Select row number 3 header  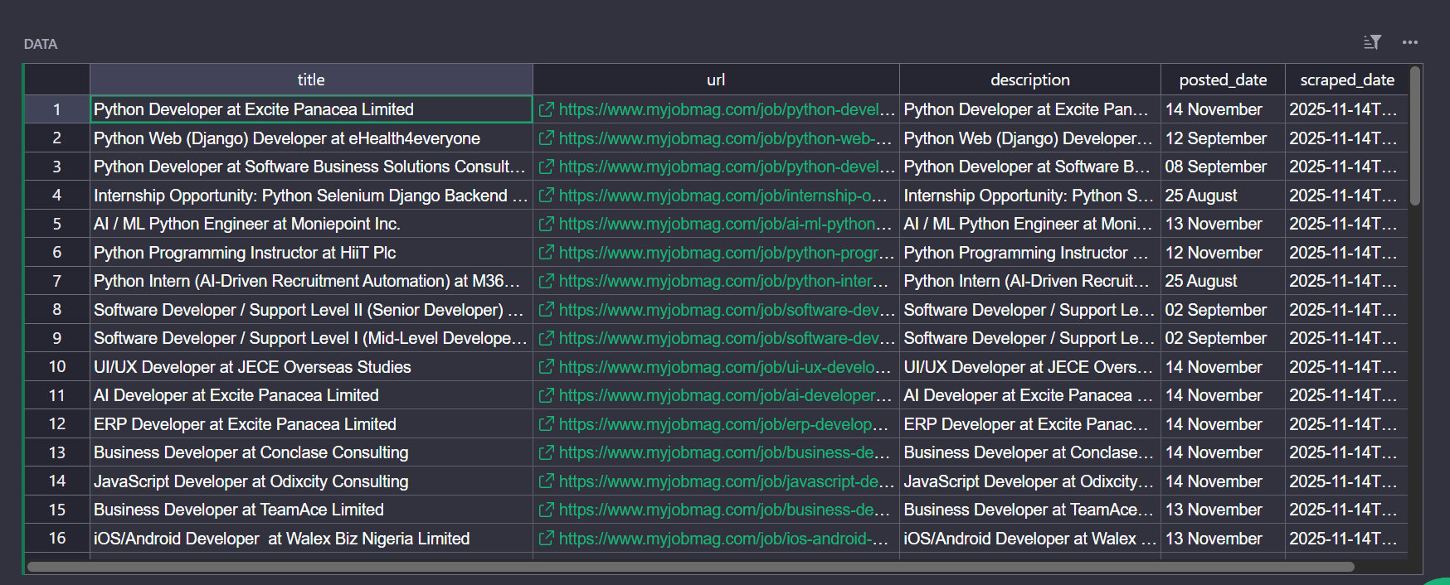[x=57, y=167]
